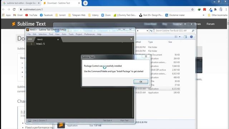
Task: Open the Explorer address history dropdown
Action: click(x=147, y=31)
